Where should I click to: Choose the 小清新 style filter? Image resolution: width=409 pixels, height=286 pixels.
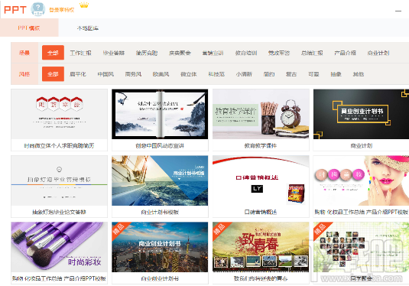(244, 74)
